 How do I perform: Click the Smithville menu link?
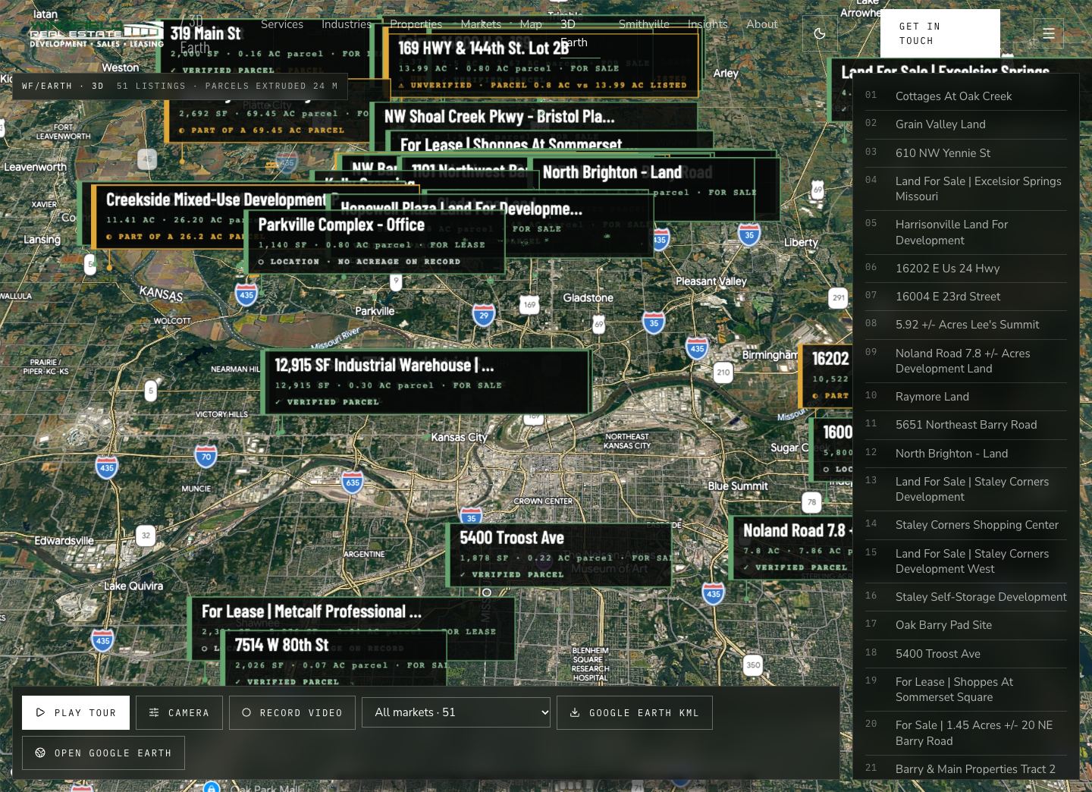click(644, 24)
